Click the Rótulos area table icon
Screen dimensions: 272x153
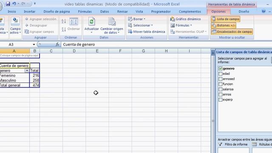point(254,144)
